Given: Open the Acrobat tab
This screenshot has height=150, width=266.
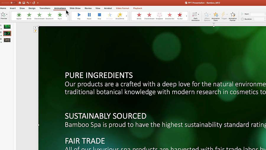Looking at the screenshot, I should 108,8.
